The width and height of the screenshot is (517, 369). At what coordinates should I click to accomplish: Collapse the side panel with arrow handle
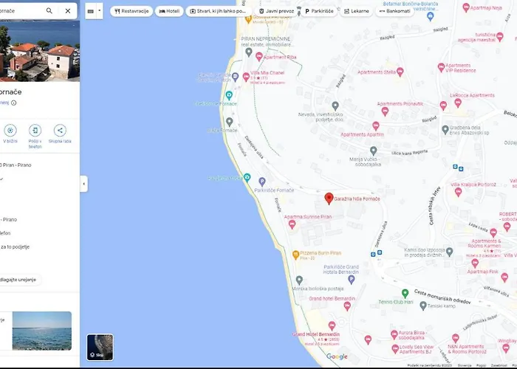pyautogui.click(x=83, y=184)
